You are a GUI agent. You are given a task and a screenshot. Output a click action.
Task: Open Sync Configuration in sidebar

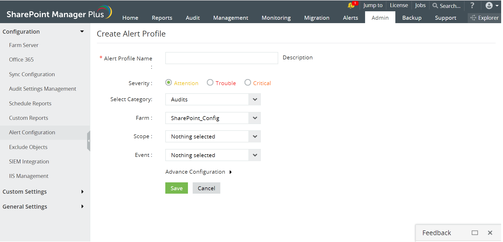pyautogui.click(x=32, y=74)
